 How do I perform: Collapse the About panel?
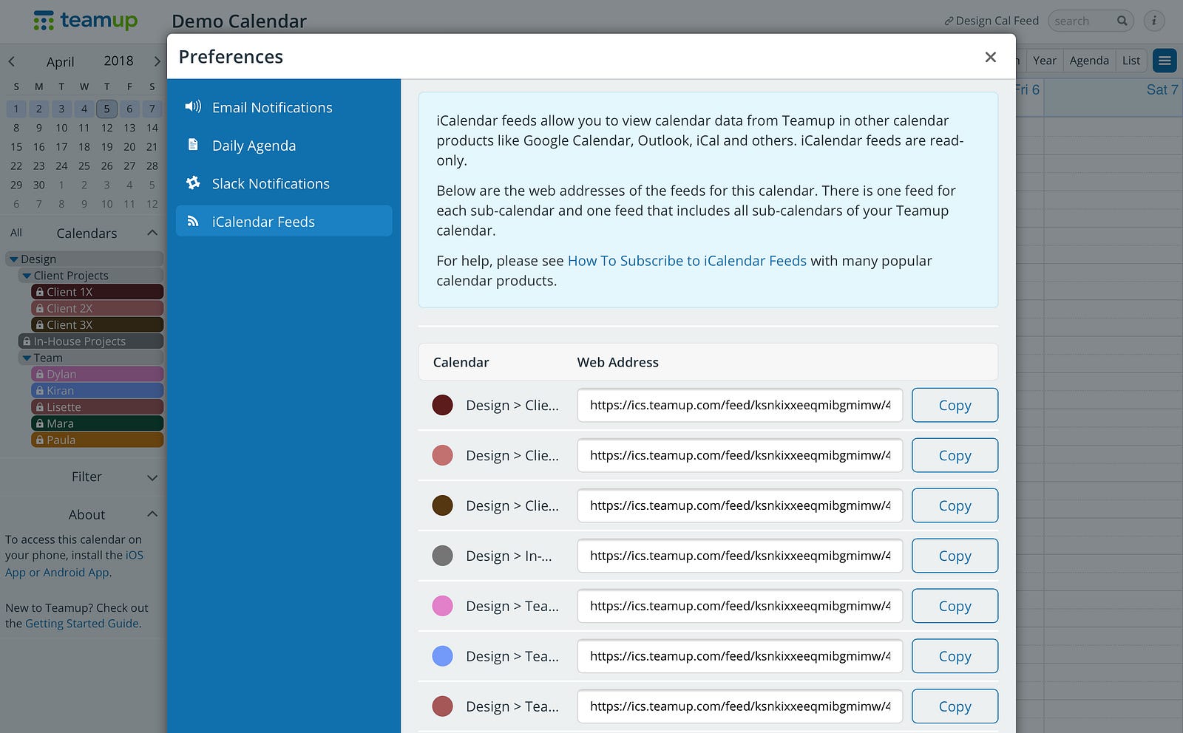click(x=152, y=514)
